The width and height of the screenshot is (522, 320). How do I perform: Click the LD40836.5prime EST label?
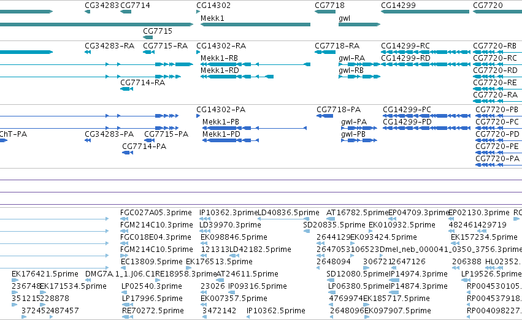pos(289,213)
